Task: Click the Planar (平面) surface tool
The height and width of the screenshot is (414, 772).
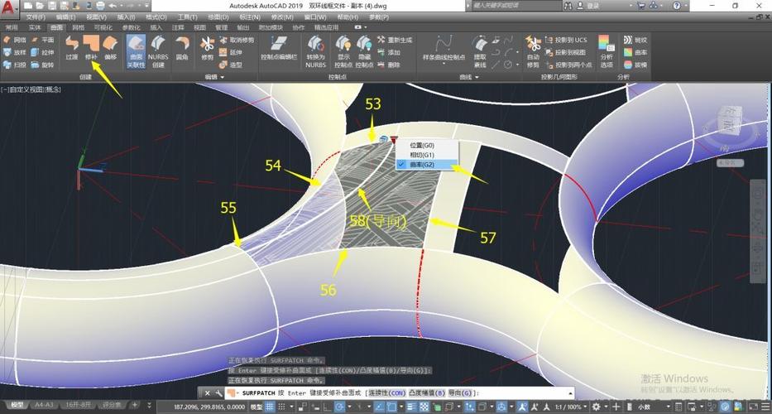Action: pyautogui.click(x=43, y=40)
